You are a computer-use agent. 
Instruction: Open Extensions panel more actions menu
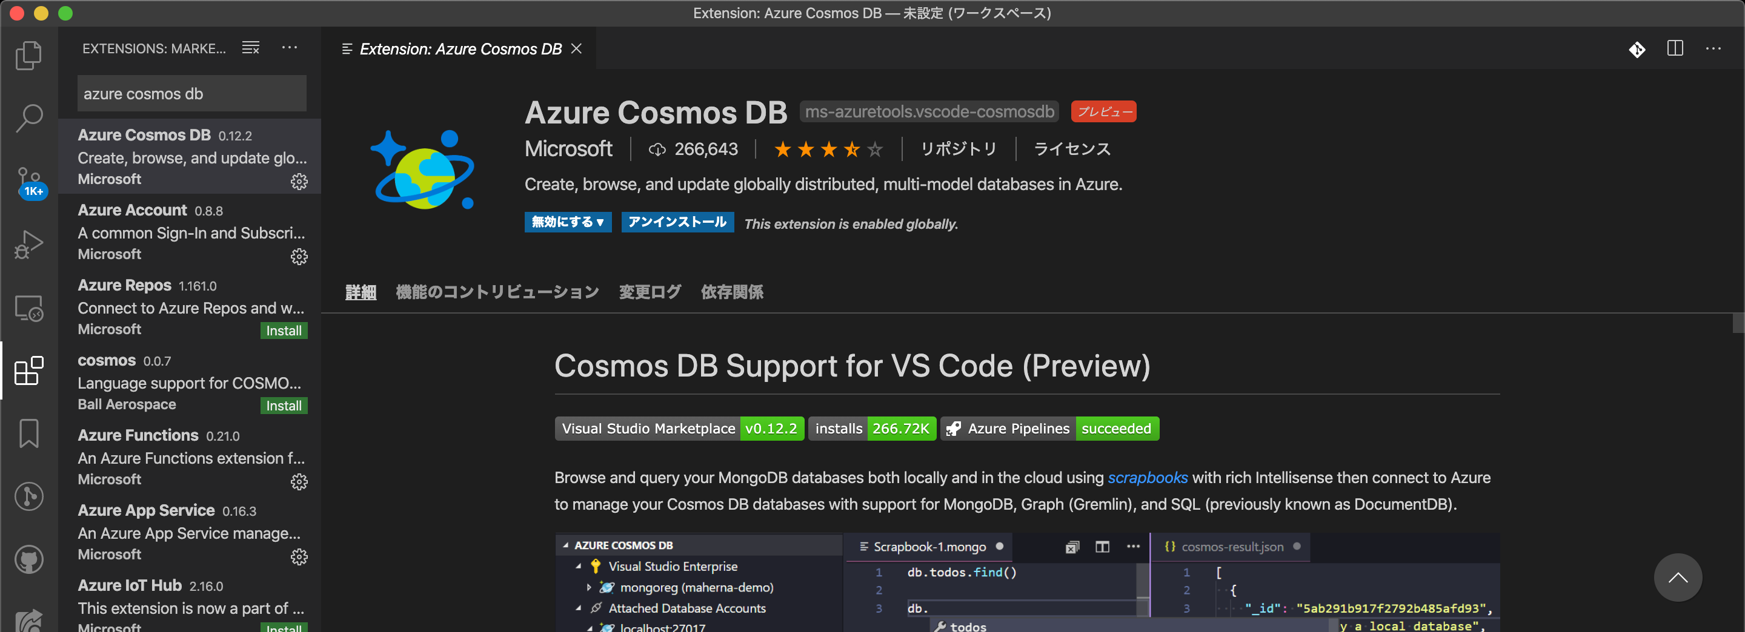tap(289, 47)
